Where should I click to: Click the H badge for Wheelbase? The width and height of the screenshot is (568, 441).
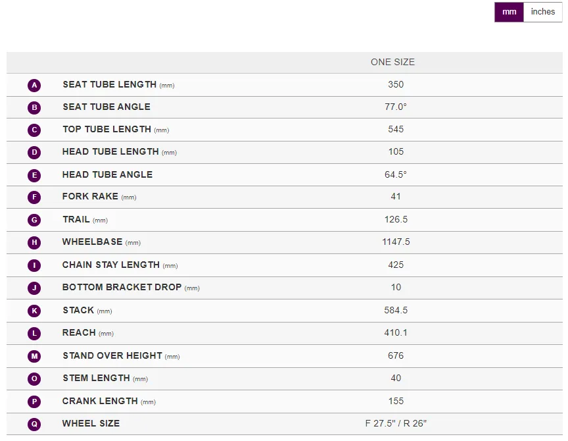click(x=34, y=242)
